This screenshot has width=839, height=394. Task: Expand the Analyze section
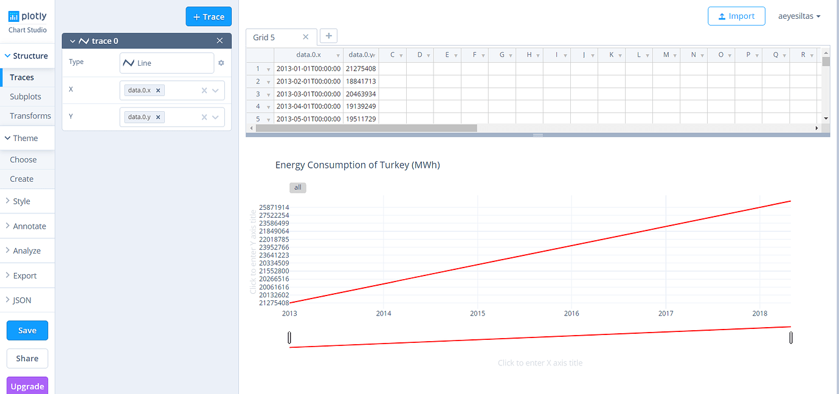(27, 251)
